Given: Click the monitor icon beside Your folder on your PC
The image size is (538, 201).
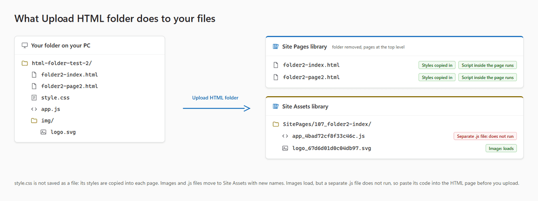Looking at the screenshot, I should click(x=25, y=45).
